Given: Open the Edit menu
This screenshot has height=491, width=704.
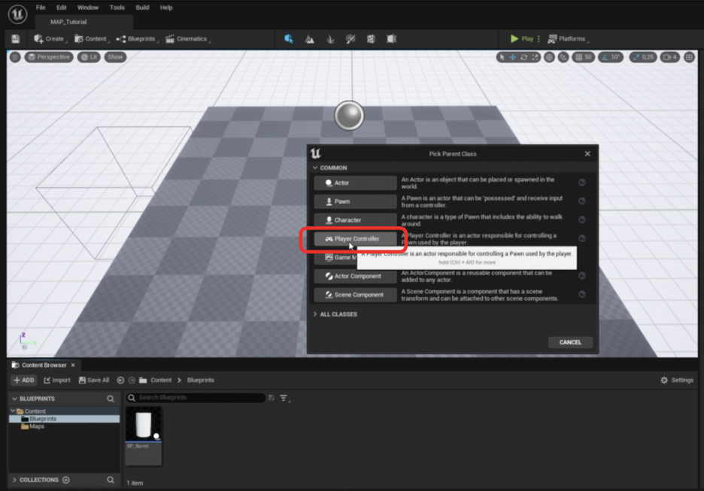Looking at the screenshot, I should coord(62,8).
